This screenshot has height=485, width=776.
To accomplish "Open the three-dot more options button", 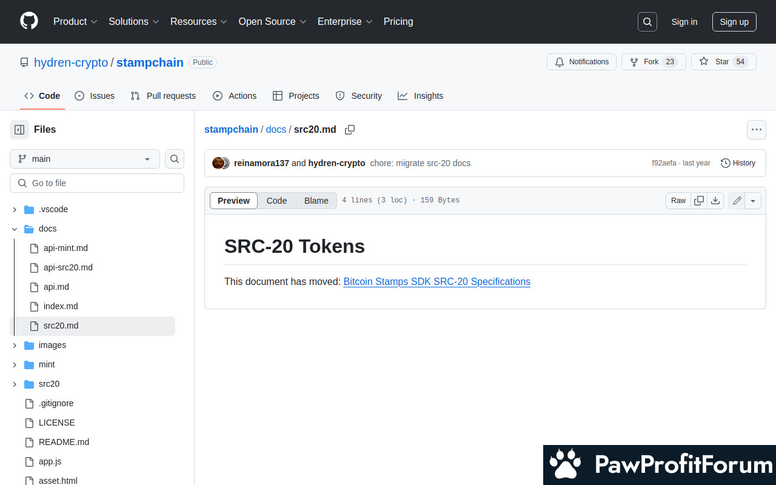I will [756, 130].
